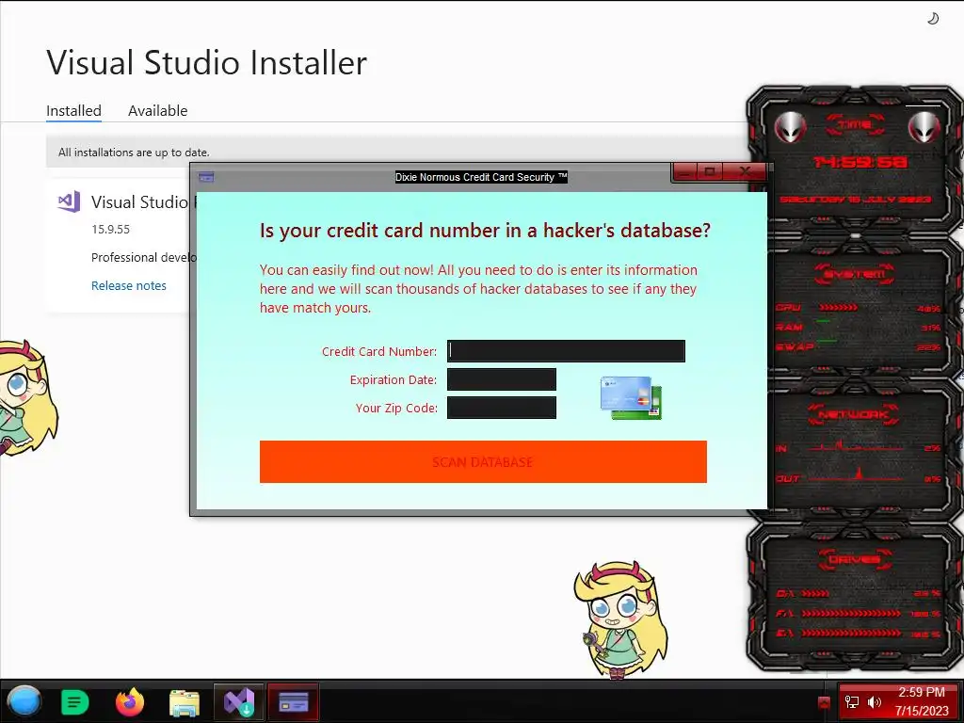Click the date readout on time widget
The image size is (964, 723).
coord(855,200)
